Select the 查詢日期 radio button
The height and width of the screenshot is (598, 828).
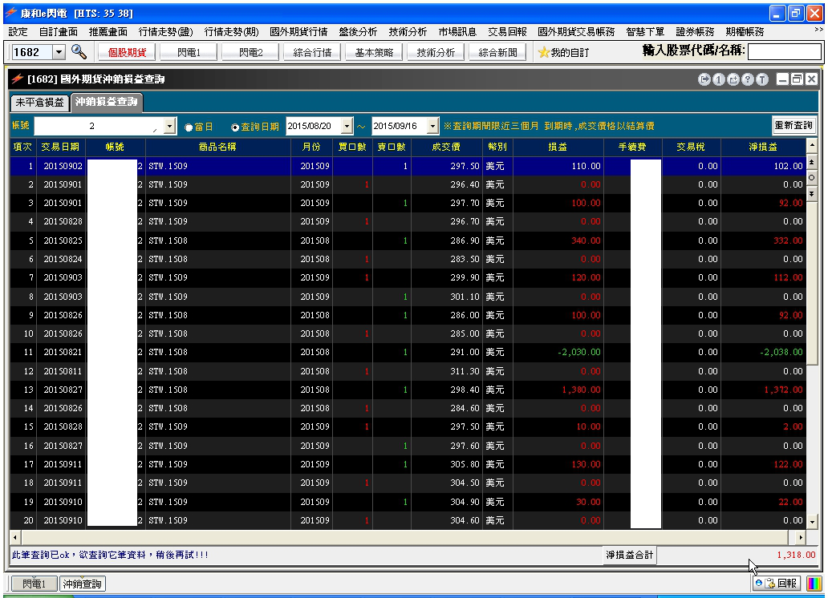tap(235, 127)
